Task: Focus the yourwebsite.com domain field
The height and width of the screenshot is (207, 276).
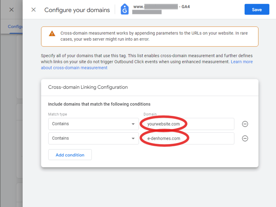Action: pos(187,124)
